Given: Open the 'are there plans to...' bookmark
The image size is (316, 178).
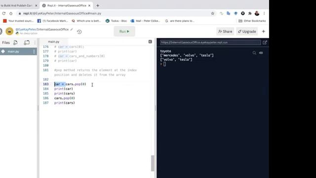Looking at the screenshot, I should pos(180,21).
